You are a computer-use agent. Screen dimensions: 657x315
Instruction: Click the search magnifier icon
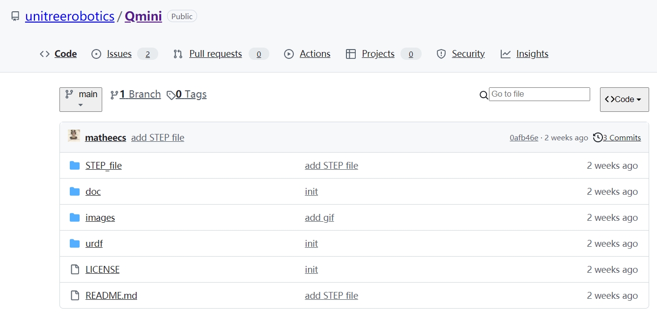coord(484,95)
